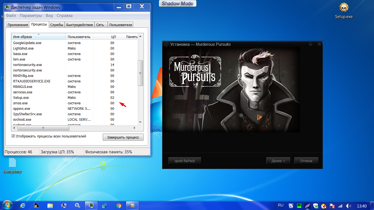Screen dimensions: 374x210
Task: Click the qoob RePack button
Action: coord(185,161)
